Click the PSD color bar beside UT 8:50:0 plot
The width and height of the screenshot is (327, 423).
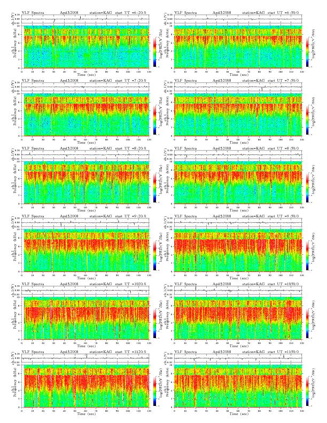[x=308, y=187]
